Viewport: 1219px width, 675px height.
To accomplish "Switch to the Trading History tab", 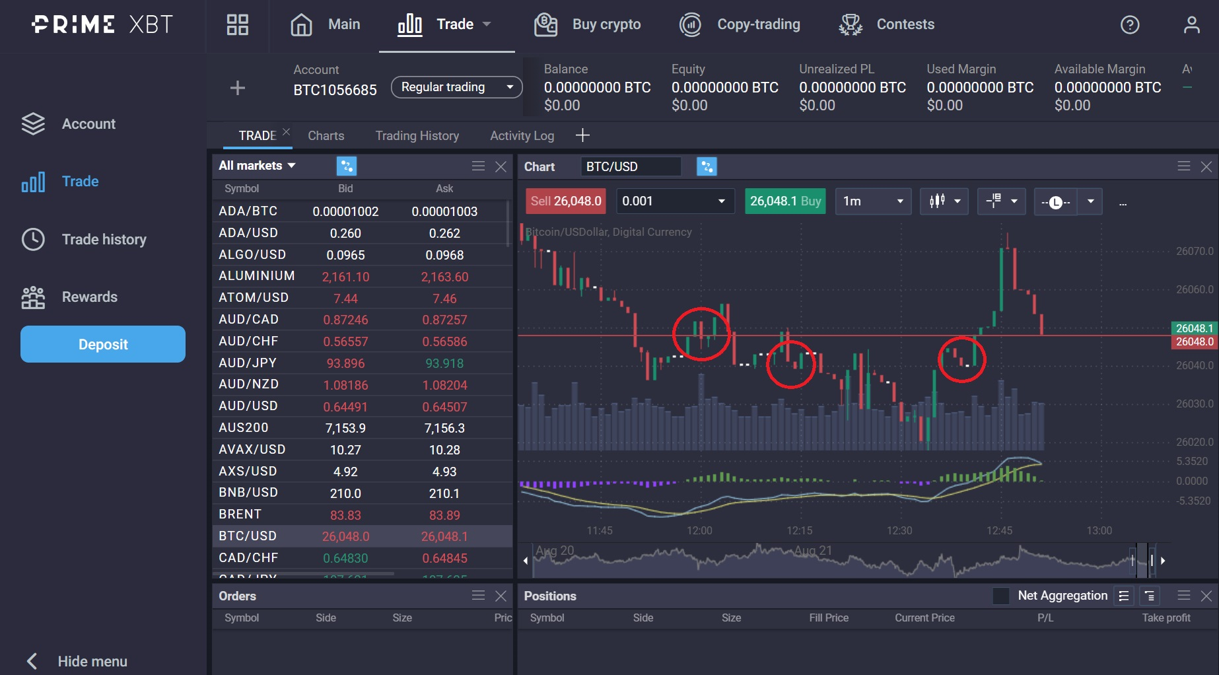I will pos(417,135).
